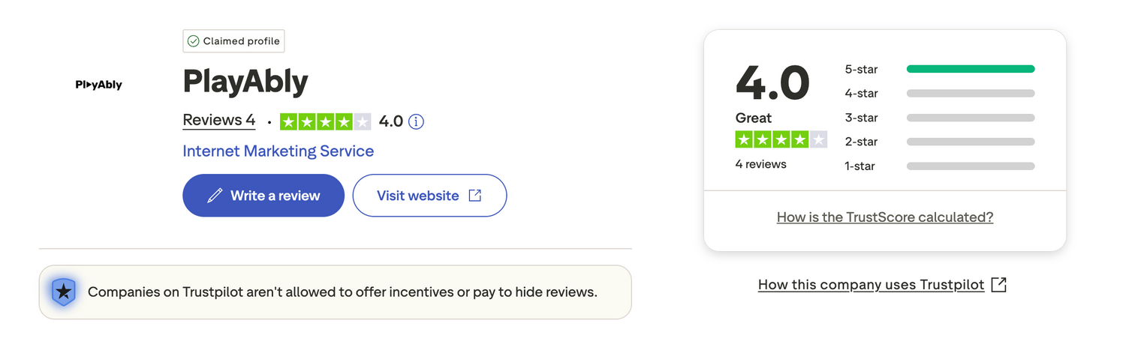Click the PlayAbly company logo
1126x344 pixels.
(98, 85)
